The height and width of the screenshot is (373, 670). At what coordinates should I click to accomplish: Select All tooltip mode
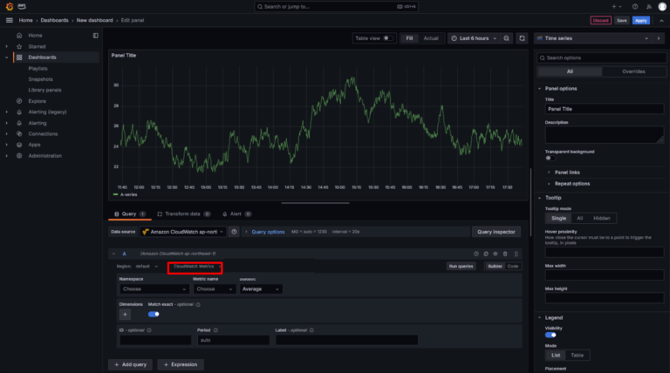[x=579, y=218]
